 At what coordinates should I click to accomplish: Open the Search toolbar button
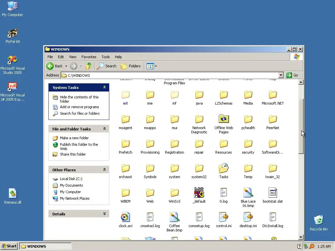click(106, 66)
